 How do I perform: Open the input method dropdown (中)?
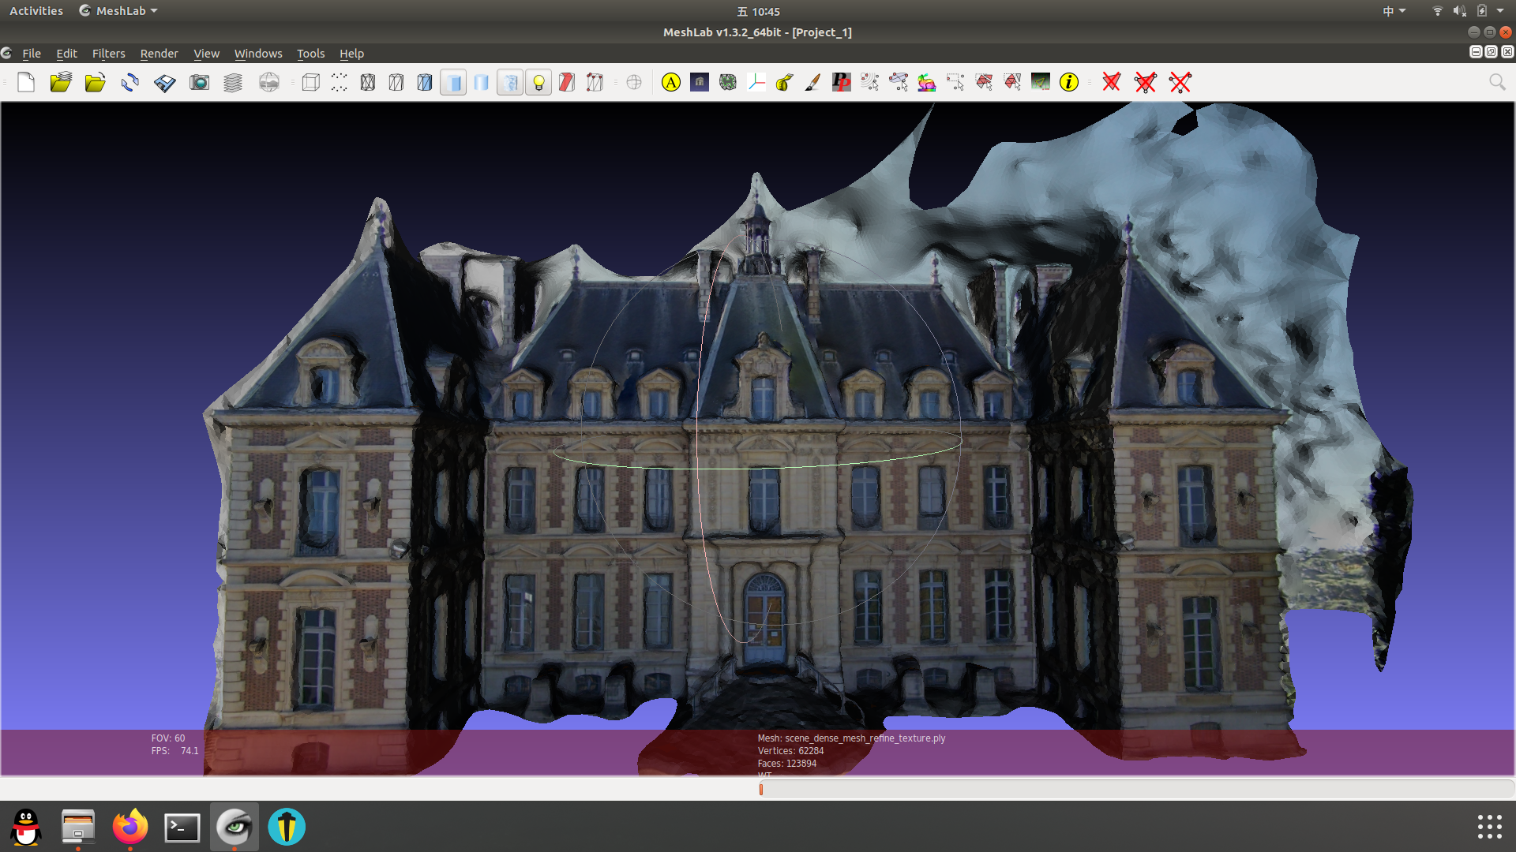click(x=1394, y=11)
